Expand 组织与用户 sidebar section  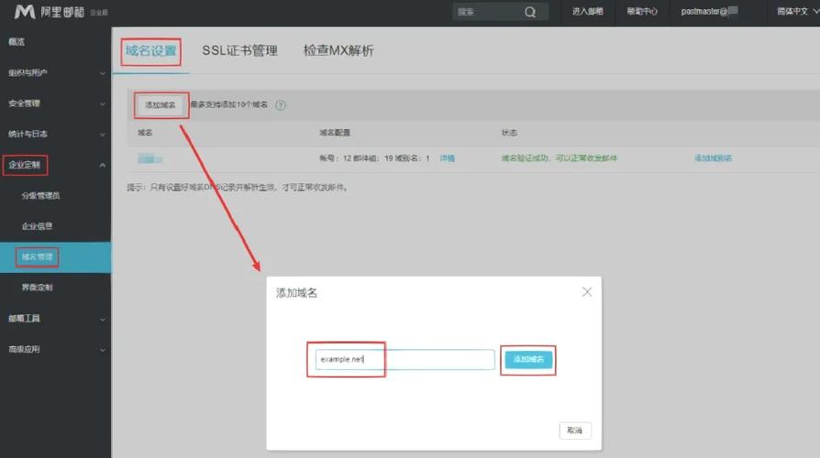click(x=55, y=72)
